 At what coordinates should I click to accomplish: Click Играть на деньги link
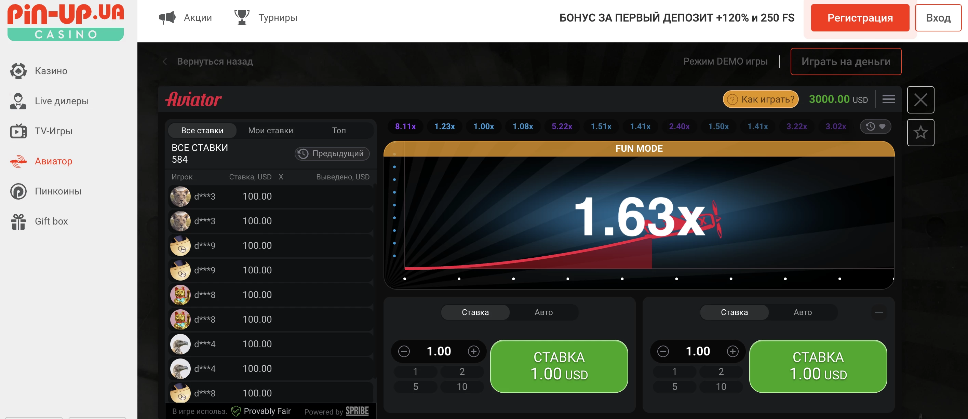846,61
